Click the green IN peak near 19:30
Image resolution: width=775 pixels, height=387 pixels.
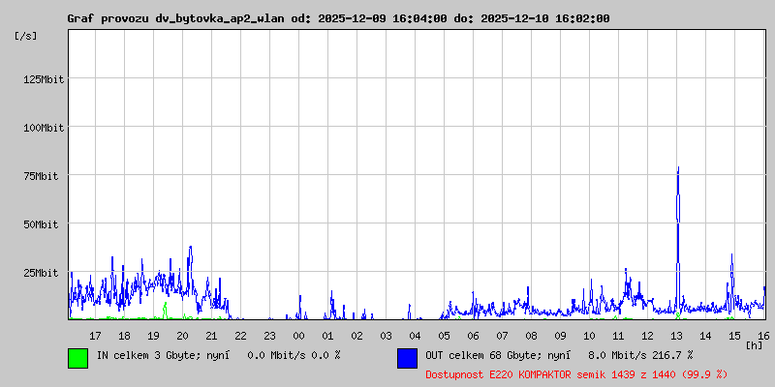[x=165, y=310]
